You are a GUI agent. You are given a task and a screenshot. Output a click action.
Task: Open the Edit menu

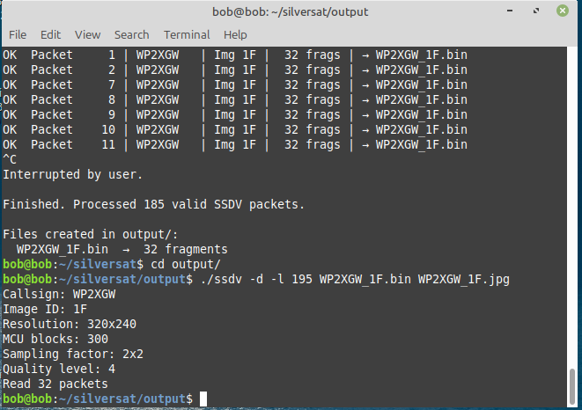tap(50, 34)
